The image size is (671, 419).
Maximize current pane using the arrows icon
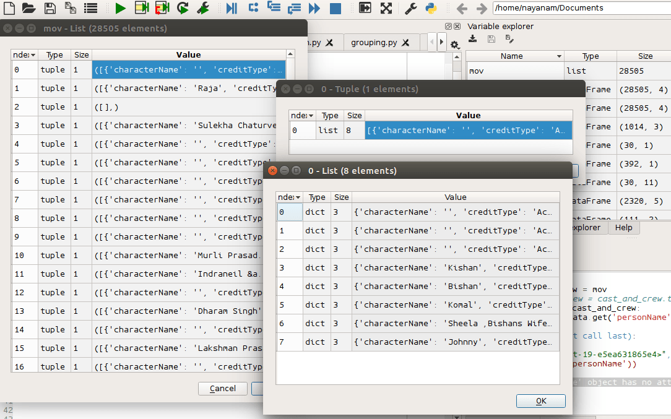point(386,8)
